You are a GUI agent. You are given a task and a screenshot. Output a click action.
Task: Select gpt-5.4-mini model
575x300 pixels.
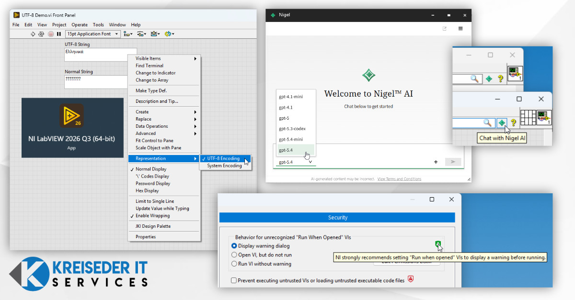click(296, 139)
